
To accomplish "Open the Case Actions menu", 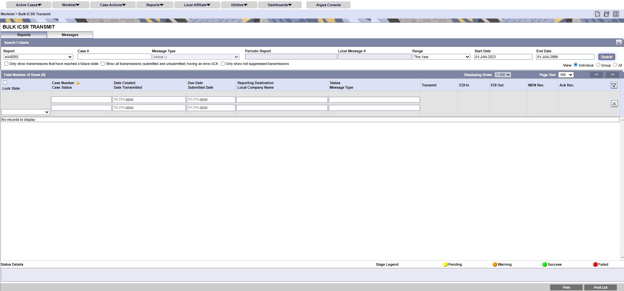I will pos(113,5).
